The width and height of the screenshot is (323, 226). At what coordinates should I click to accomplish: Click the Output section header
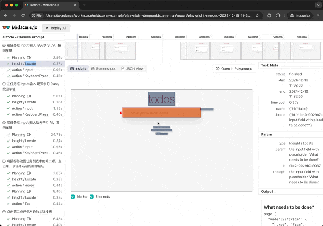tap(267, 192)
